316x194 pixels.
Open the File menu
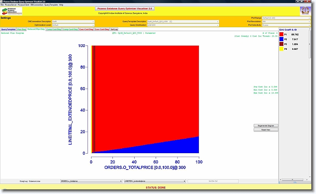tap(2, 5)
